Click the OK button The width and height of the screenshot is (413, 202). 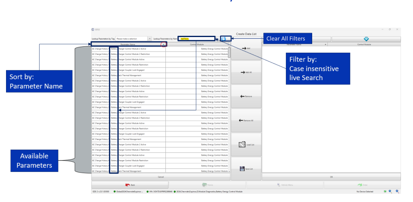(x=332, y=177)
